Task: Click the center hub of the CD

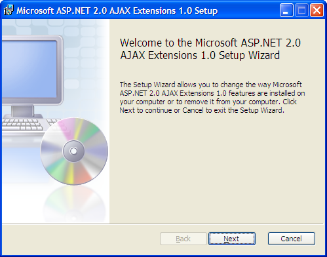Action: (x=73, y=151)
